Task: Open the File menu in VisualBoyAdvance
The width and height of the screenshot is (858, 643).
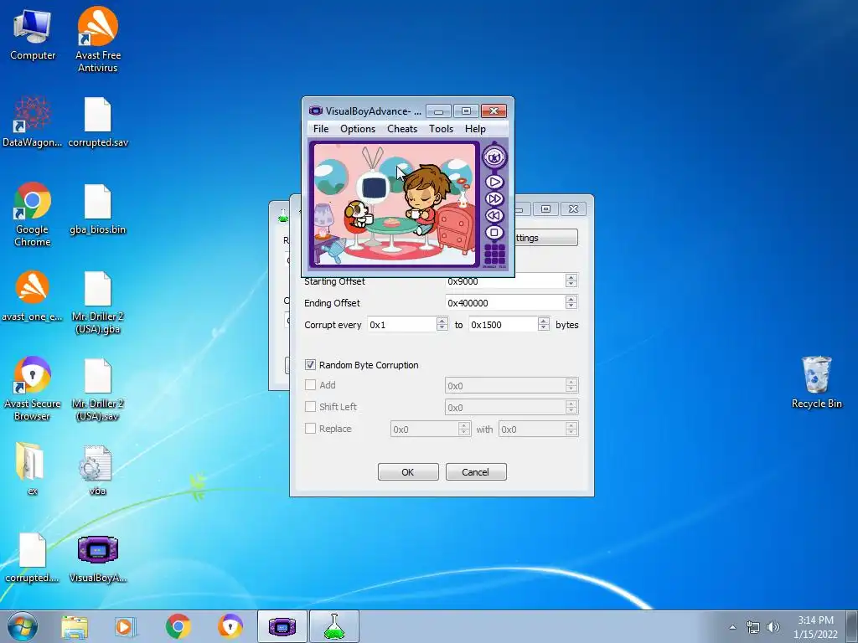Action: coord(321,128)
